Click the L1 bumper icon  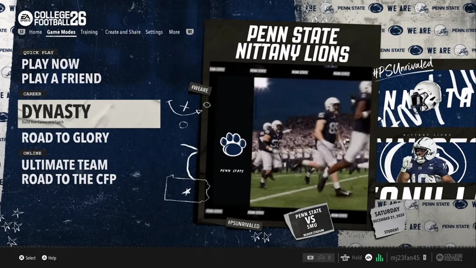[22, 32]
